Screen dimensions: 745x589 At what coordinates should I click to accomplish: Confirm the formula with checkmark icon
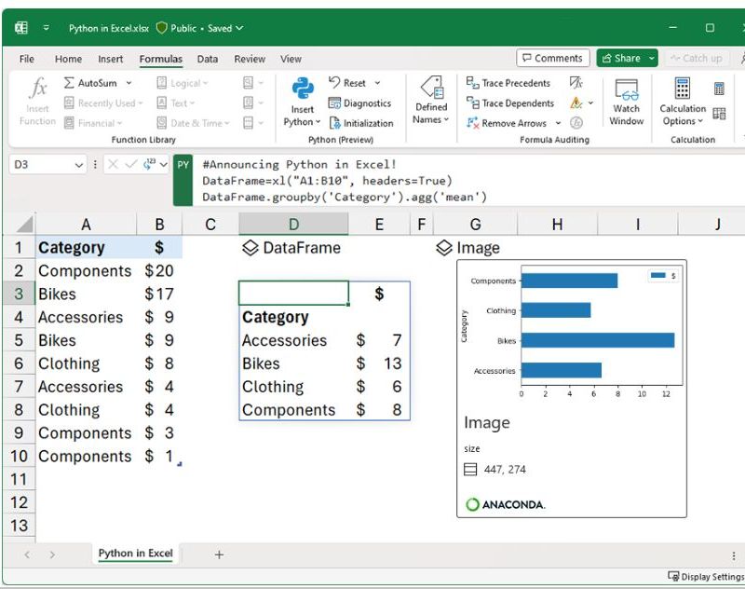click(x=130, y=164)
